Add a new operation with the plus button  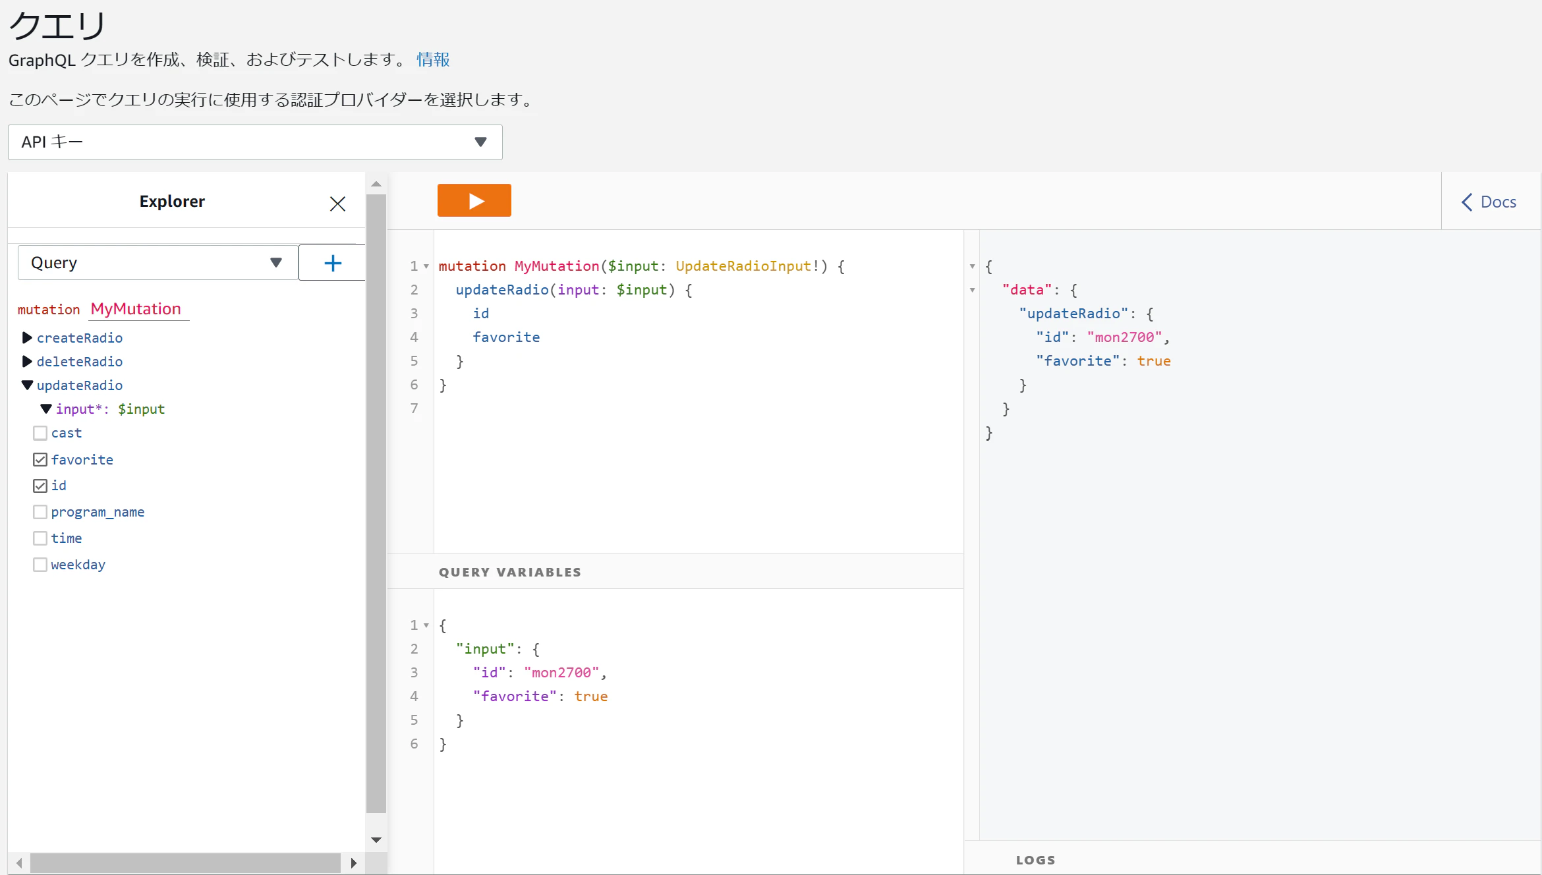pyautogui.click(x=333, y=263)
